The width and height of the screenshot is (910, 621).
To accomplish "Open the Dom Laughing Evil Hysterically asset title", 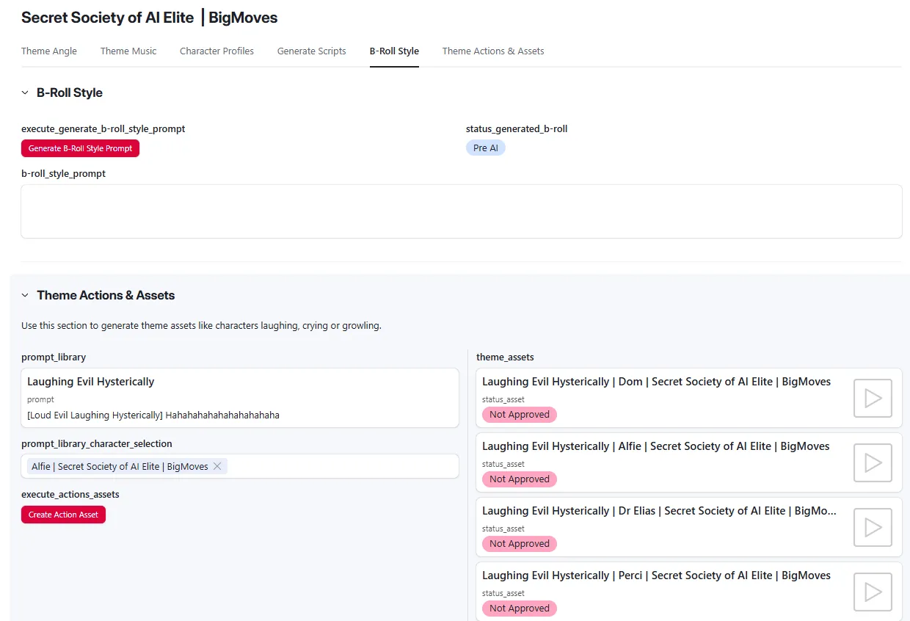I will tap(656, 382).
